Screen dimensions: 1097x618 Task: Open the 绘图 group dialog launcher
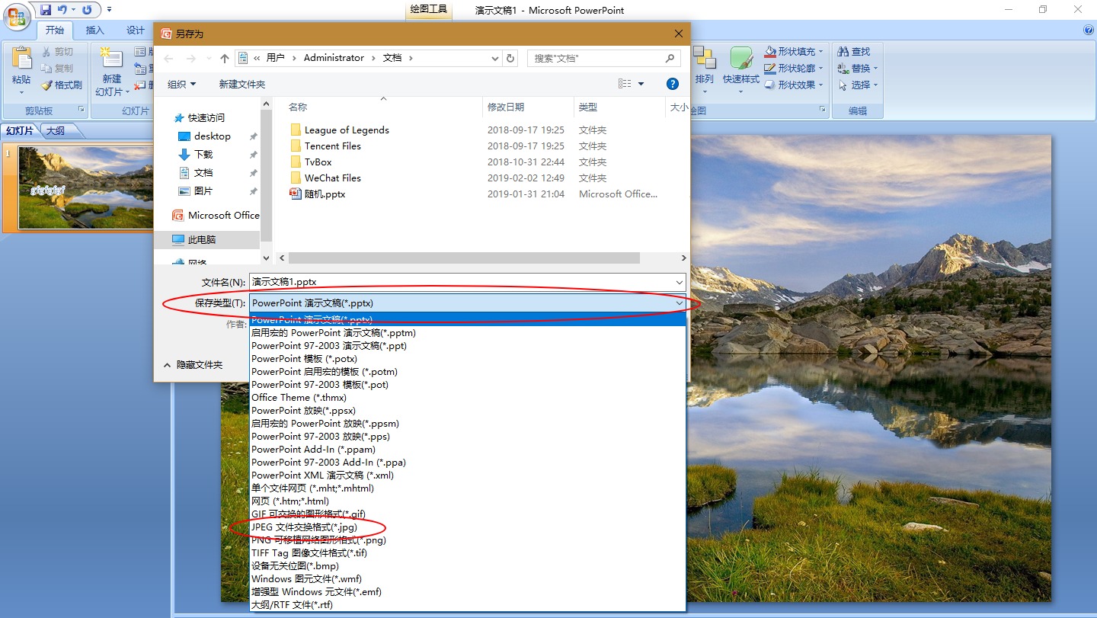coord(823,110)
